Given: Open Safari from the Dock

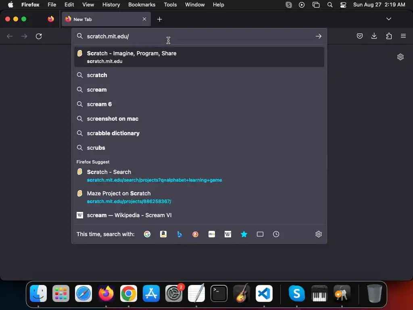Looking at the screenshot, I should [x=83, y=293].
